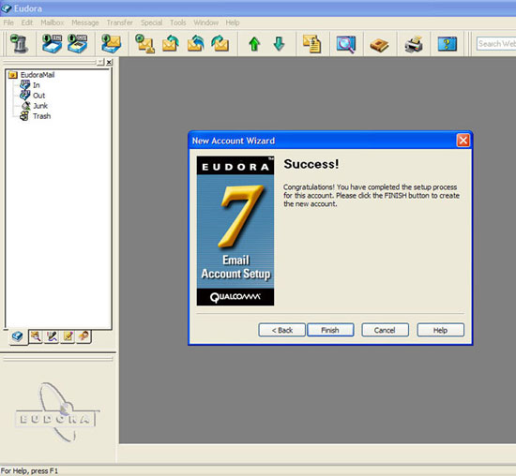Open the In mailbox toolbar icon
The width and height of the screenshot is (516, 476).
(x=52, y=43)
